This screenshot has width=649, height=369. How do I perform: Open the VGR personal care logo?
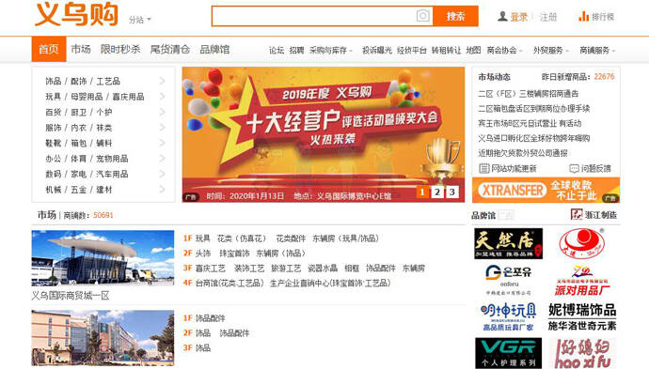click(508, 353)
